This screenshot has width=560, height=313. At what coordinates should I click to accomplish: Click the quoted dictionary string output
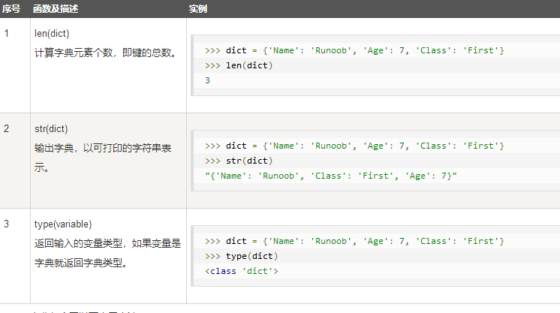click(x=331, y=176)
